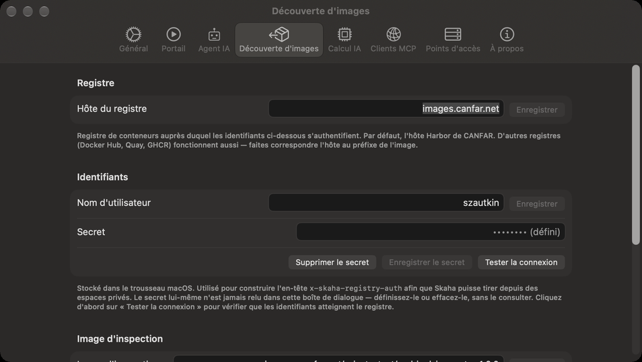Screen dimensions: 642x362
Task: Click the window title Découverte d'images
Action: click(320, 11)
